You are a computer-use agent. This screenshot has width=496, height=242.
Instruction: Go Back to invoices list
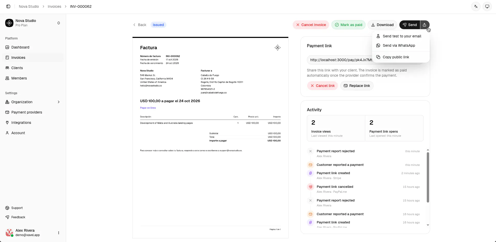[x=139, y=25]
